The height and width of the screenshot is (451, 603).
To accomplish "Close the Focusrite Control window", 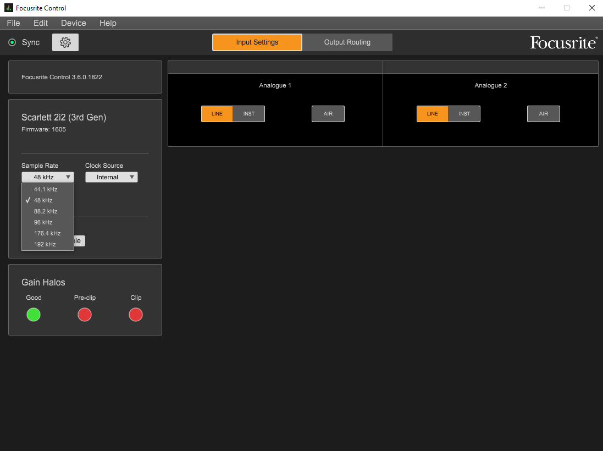I will click(592, 8).
